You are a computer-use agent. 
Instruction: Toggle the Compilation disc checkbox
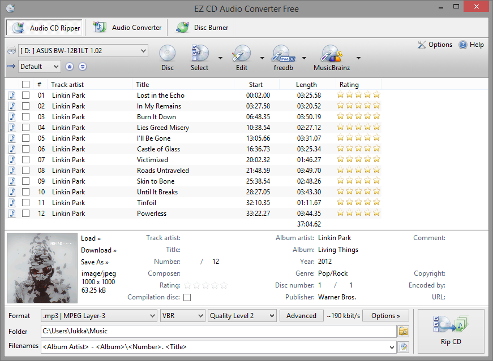pos(187,297)
